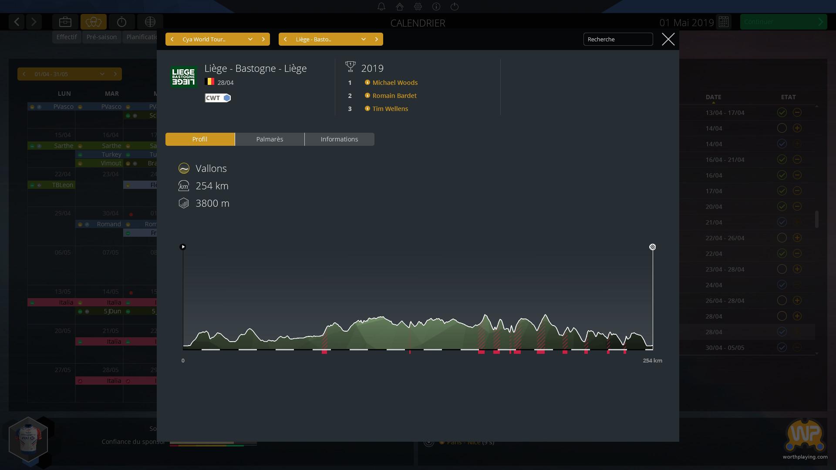
Task: Open the calendar icon beside the date
Action: [724, 22]
